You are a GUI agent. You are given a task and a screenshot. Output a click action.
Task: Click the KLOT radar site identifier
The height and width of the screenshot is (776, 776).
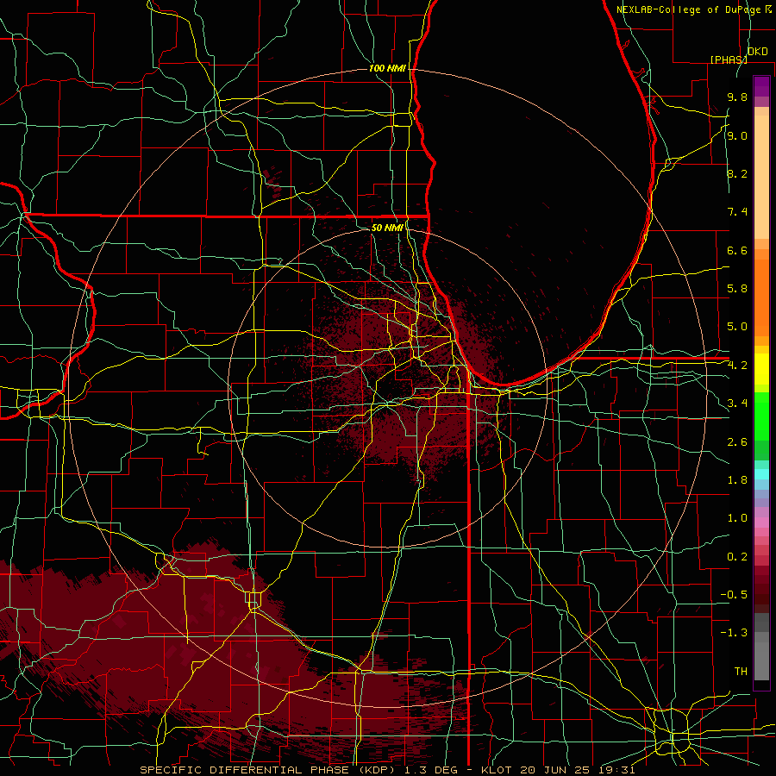click(497, 770)
